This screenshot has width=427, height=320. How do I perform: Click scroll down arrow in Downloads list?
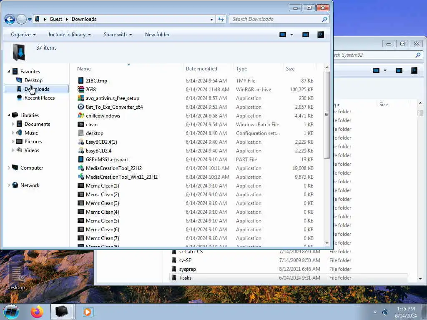[x=327, y=243]
